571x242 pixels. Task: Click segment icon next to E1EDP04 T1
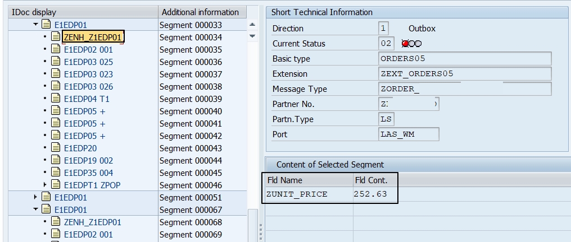click(x=56, y=99)
